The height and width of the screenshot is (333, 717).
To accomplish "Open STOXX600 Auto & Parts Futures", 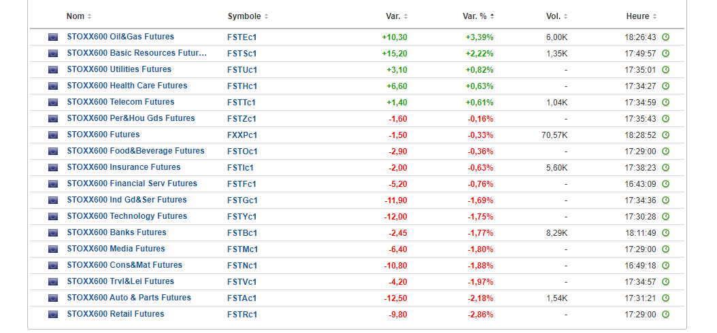I will 129,298.
